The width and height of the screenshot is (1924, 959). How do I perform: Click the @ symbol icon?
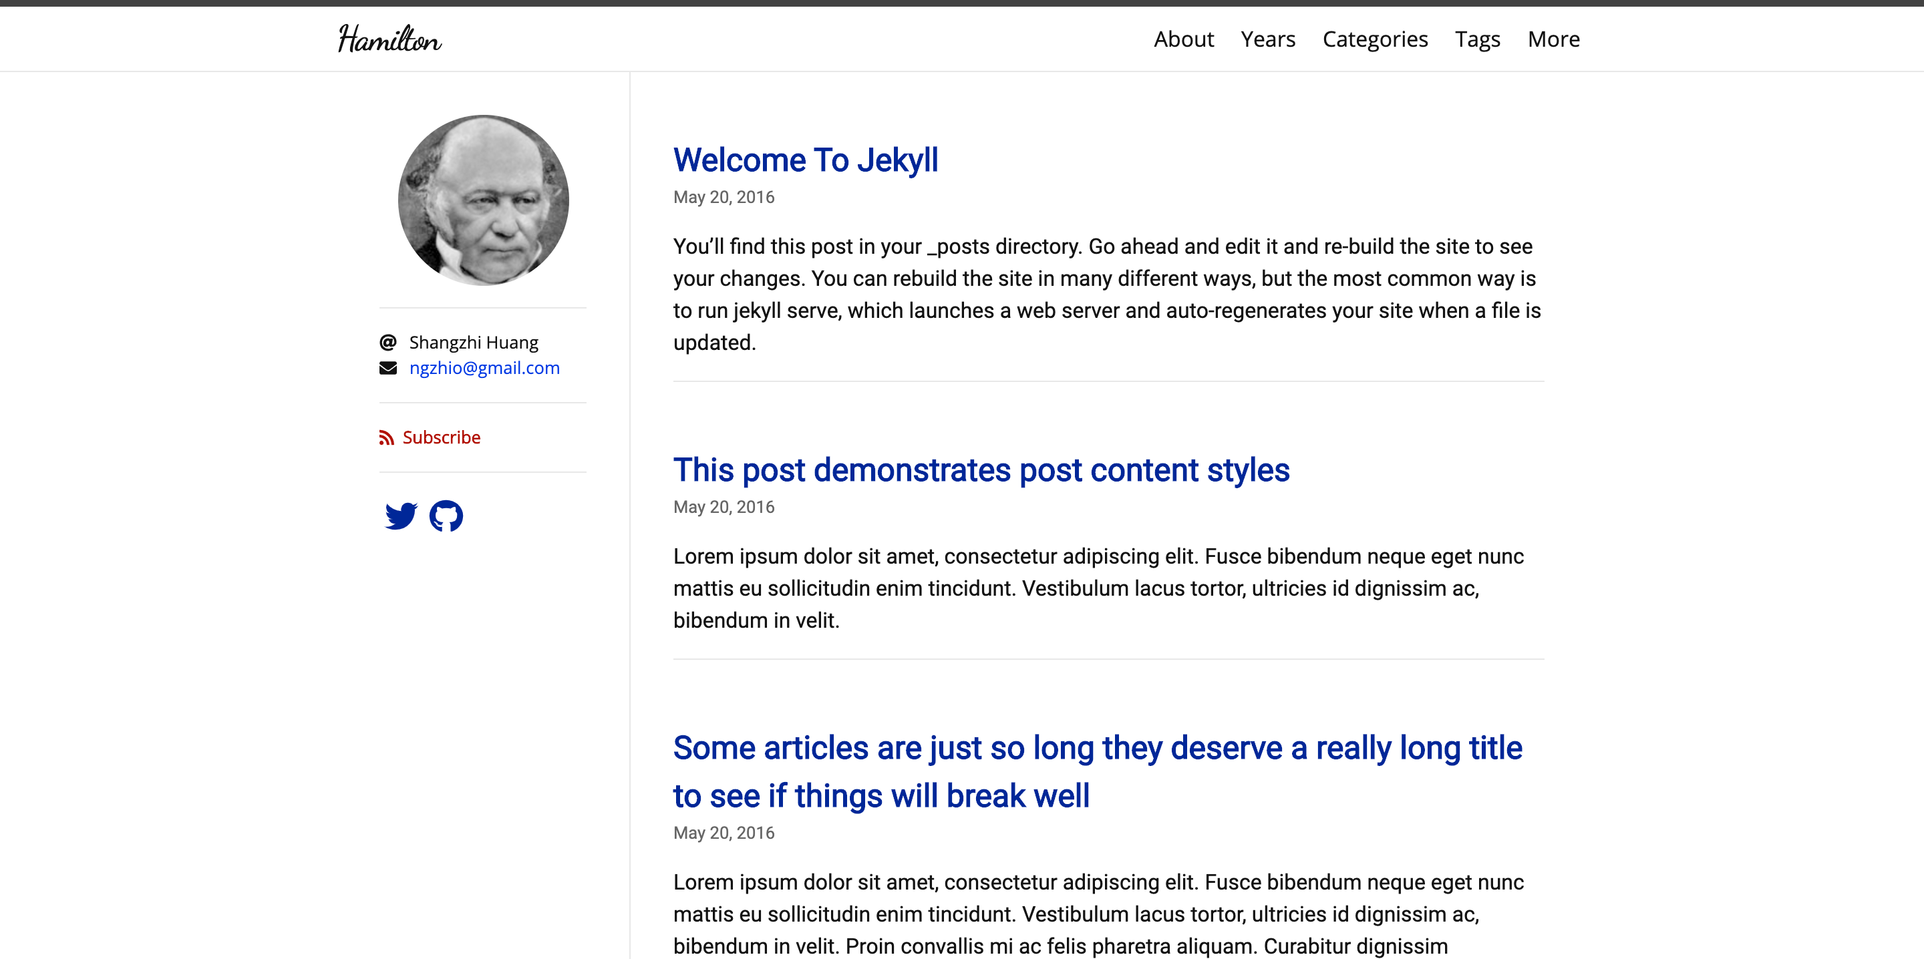point(387,343)
